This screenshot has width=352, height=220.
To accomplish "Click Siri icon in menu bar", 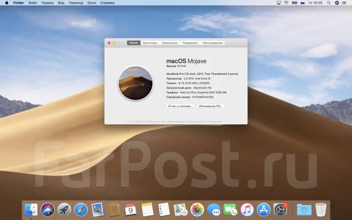I will pyautogui.click(x=337, y=3).
